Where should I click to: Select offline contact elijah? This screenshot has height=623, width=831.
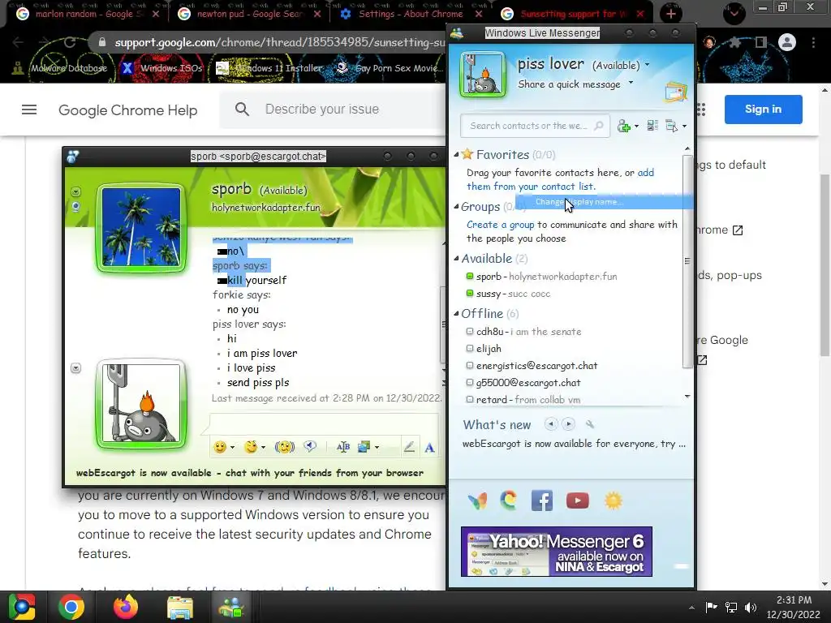click(x=483, y=349)
